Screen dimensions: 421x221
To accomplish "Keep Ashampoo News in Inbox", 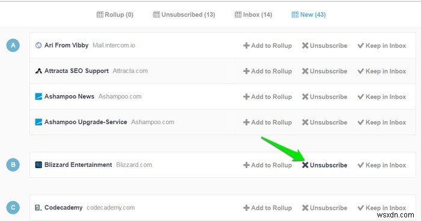I will pos(381,96).
